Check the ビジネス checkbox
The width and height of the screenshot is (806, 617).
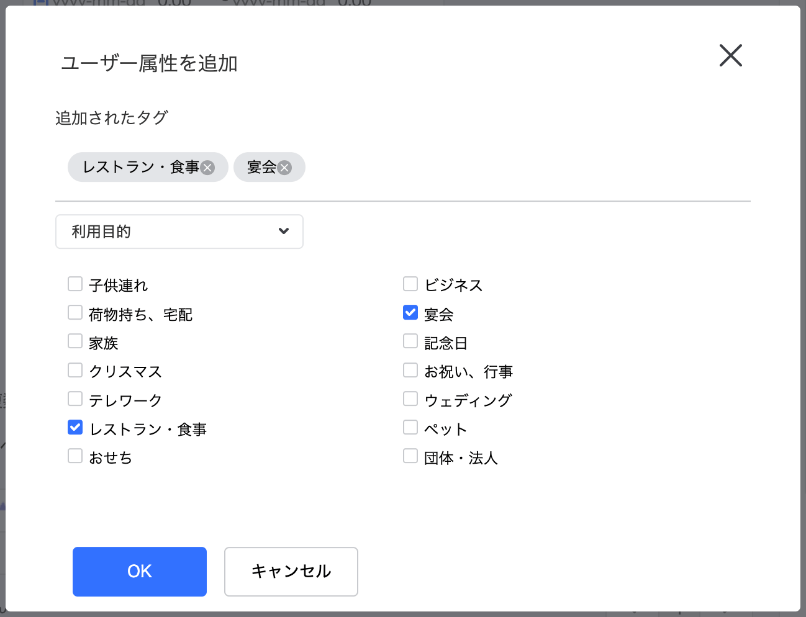tap(410, 284)
